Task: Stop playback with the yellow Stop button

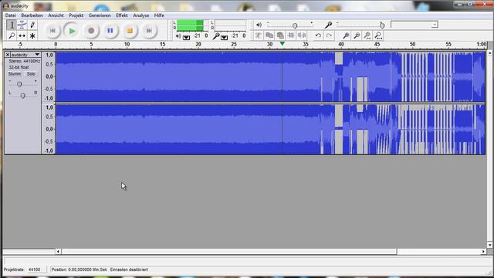Action: tap(130, 31)
